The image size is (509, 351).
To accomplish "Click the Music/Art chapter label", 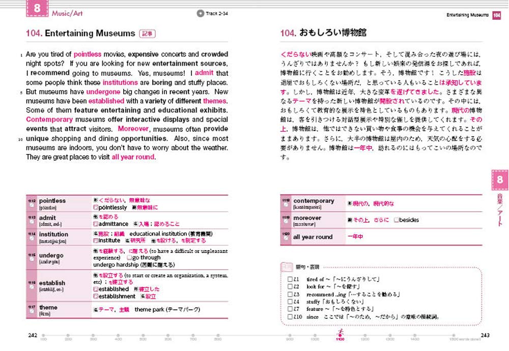I will (67, 13).
